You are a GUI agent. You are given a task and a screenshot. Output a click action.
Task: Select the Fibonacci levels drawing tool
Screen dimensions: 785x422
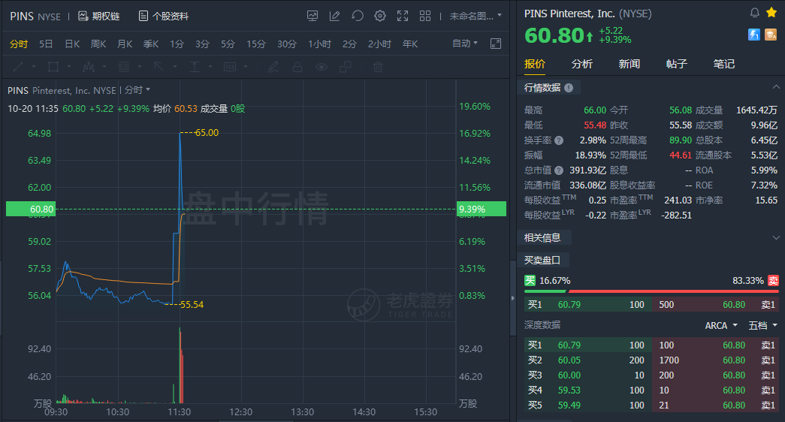pos(124,67)
